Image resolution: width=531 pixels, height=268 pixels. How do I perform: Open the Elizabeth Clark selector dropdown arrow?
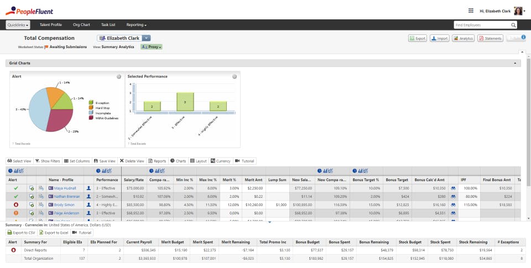click(x=146, y=38)
